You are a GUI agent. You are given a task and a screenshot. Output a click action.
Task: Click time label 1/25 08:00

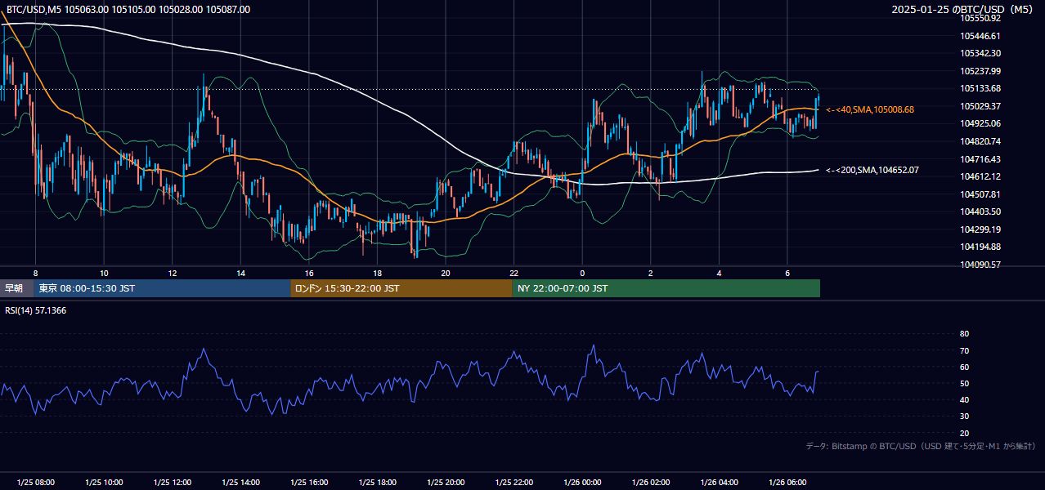pyautogui.click(x=35, y=483)
